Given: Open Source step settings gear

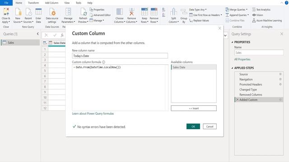Looking at the screenshot, I should point(280,74).
